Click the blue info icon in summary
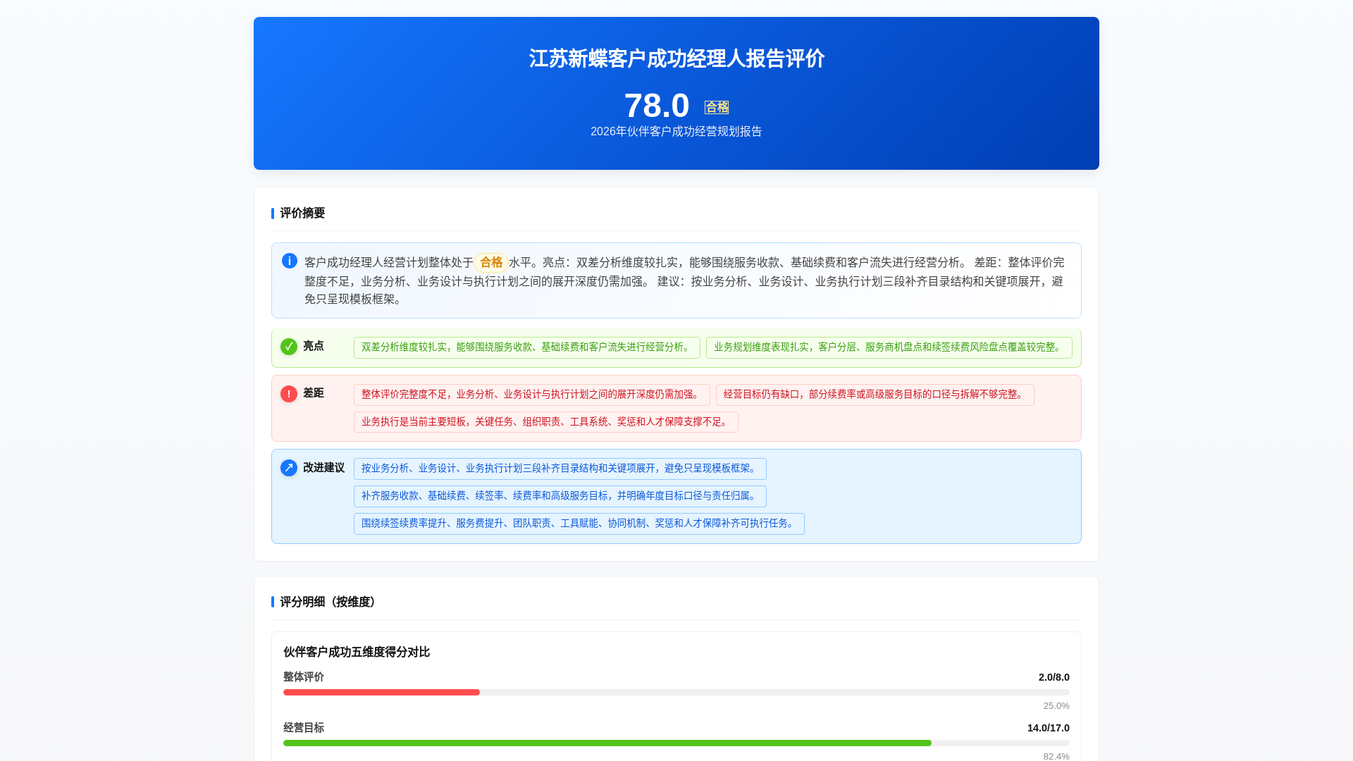Image resolution: width=1353 pixels, height=761 pixels. pos(290,261)
